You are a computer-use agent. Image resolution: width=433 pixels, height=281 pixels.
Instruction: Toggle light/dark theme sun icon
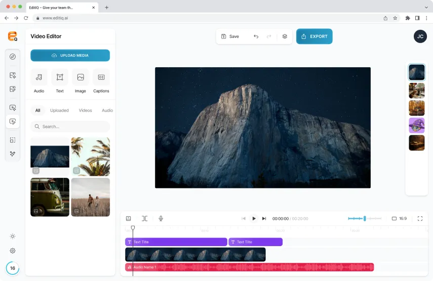tap(13, 236)
